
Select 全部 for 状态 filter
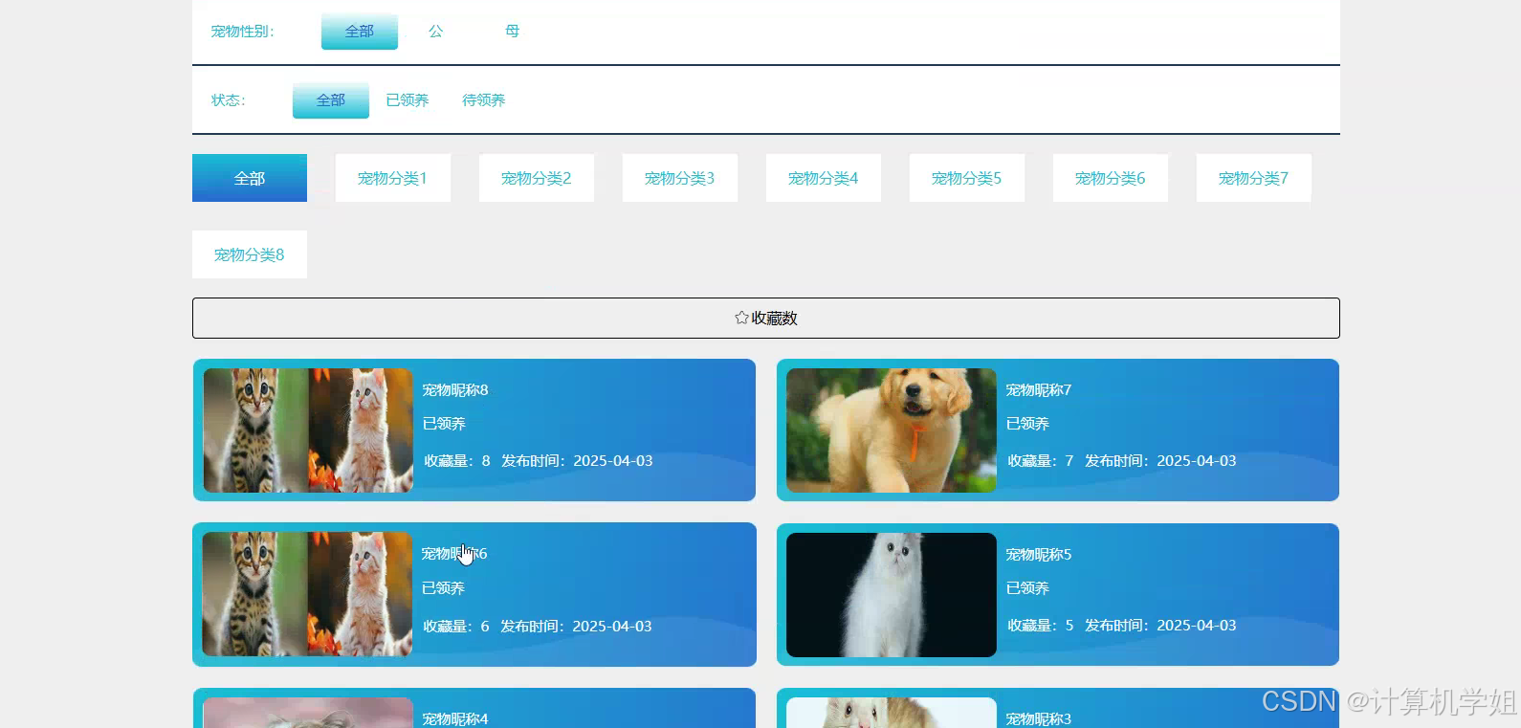point(331,100)
